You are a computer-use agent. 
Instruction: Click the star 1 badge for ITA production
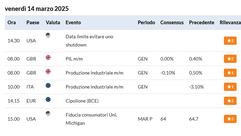230,87
